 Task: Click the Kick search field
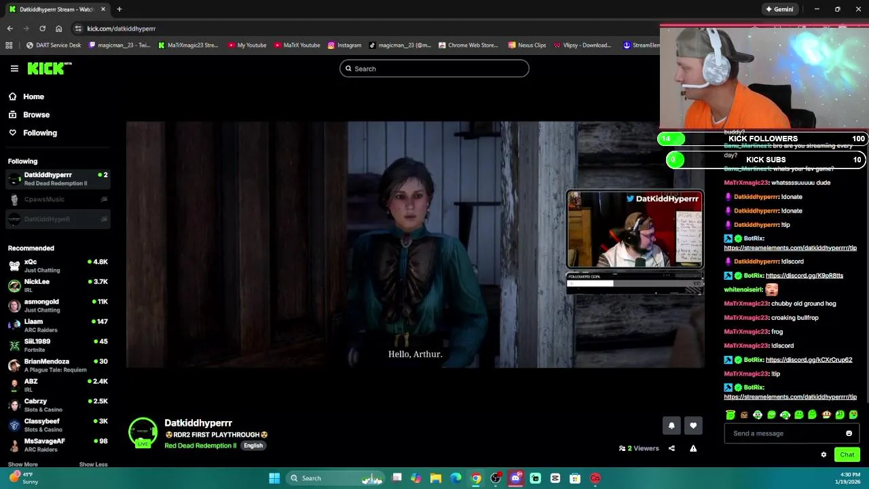point(434,69)
